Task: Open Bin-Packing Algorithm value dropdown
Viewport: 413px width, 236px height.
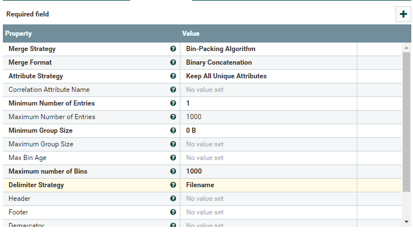Action: (x=268, y=49)
